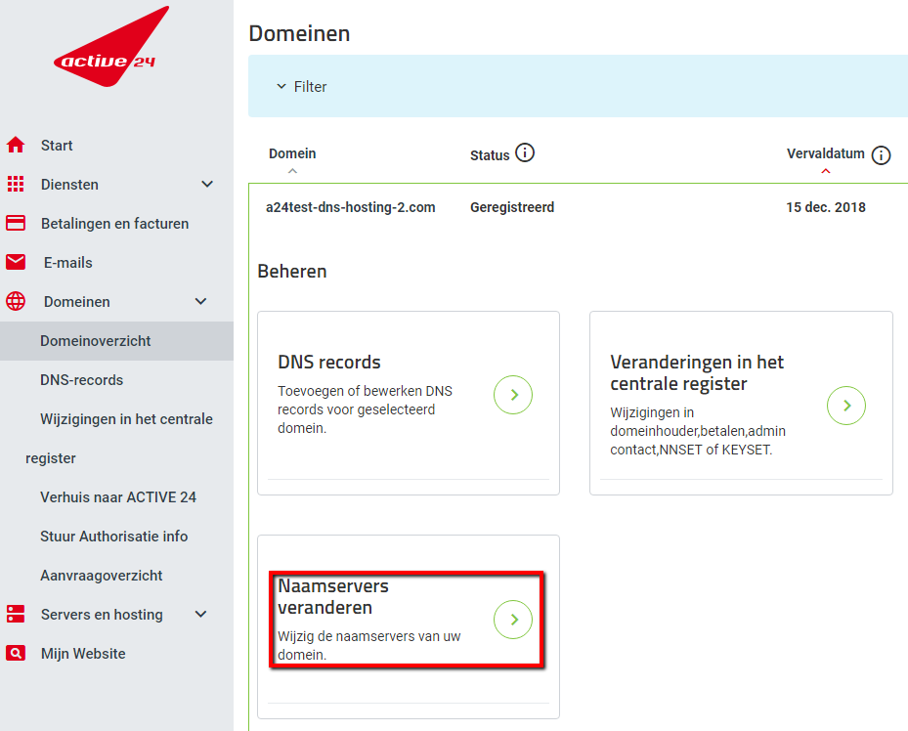Open Betalingen en facturen
The width and height of the screenshot is (908, 731).
tap(114, 224)
